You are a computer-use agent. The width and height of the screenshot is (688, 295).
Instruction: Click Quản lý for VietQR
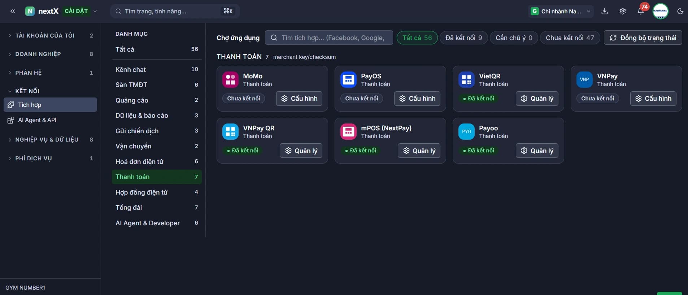click(537, 99)
